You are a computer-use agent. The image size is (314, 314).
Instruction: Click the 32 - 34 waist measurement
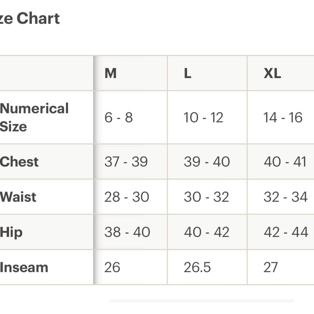[285, 197]
